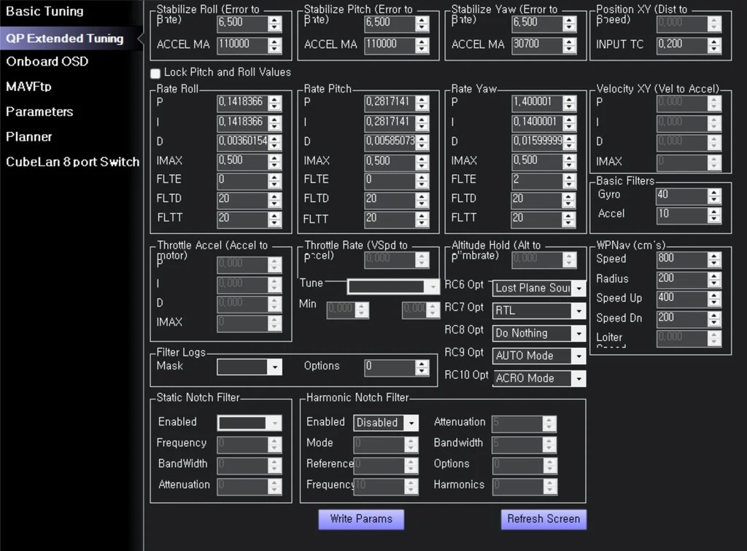The width and height of the screenshot is (747, 551).
Task: Click the Basic Filters Gyro value field
Action: coord(681,195)
